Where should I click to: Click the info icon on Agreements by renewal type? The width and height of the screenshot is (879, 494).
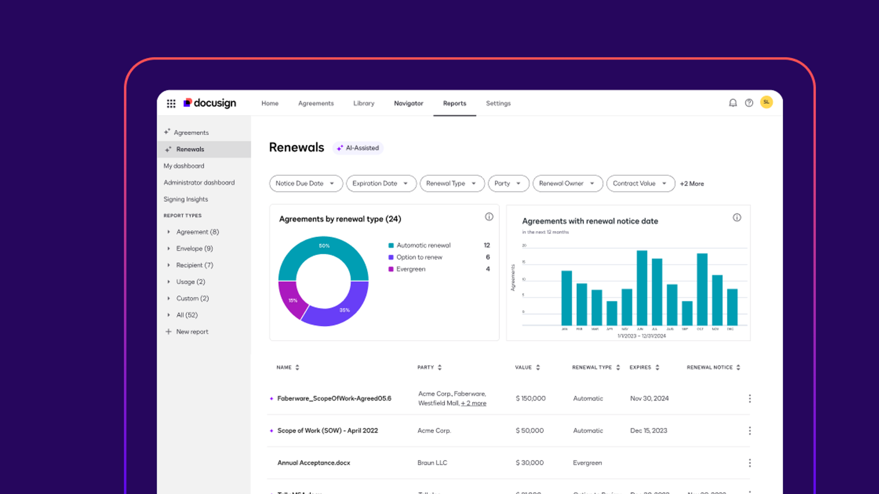click(489, 217)
